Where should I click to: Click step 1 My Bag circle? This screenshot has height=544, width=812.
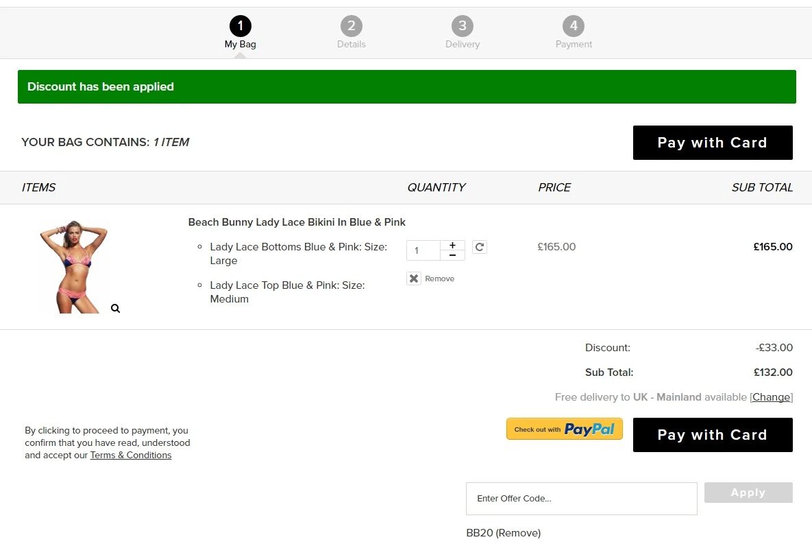241,26
